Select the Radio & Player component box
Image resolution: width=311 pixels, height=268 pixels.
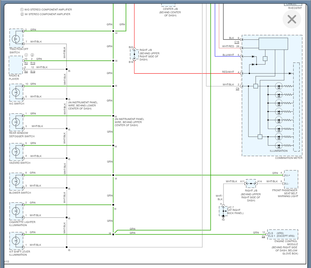pos(16,65)
